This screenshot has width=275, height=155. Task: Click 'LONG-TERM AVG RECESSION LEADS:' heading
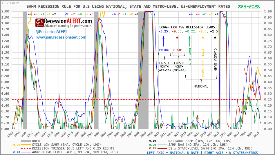point(188,27)
